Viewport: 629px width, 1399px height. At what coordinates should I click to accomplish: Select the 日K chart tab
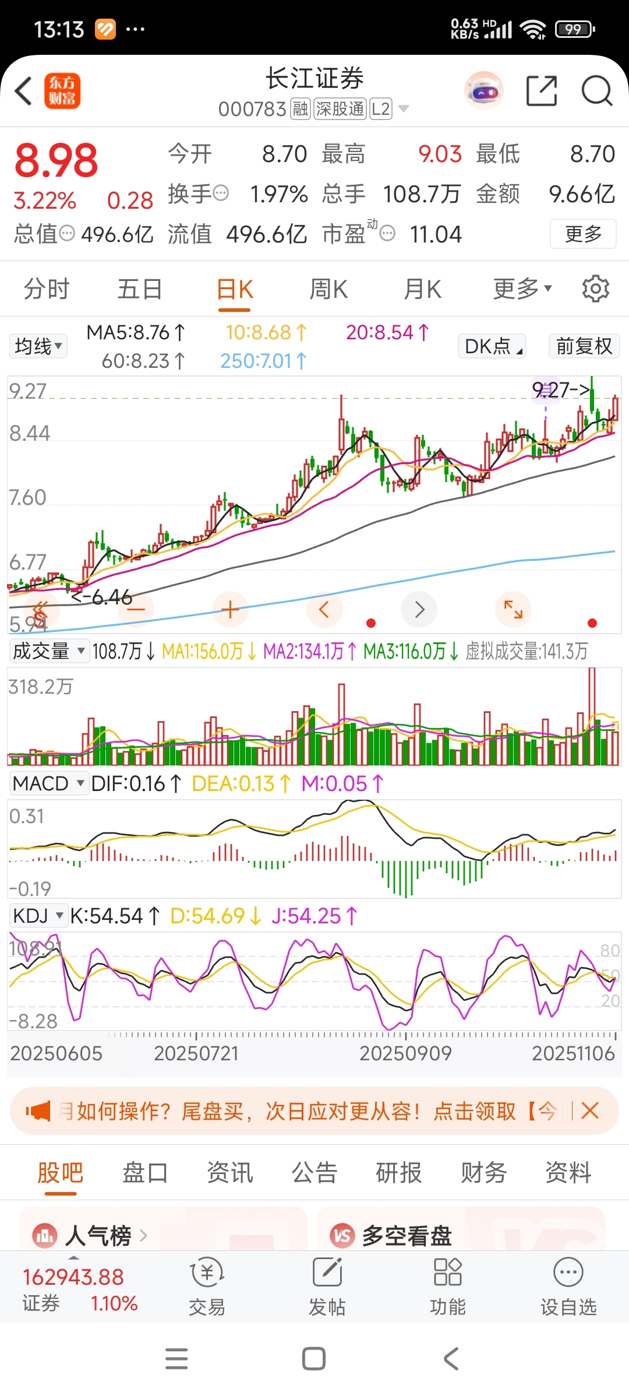[235, 289]
